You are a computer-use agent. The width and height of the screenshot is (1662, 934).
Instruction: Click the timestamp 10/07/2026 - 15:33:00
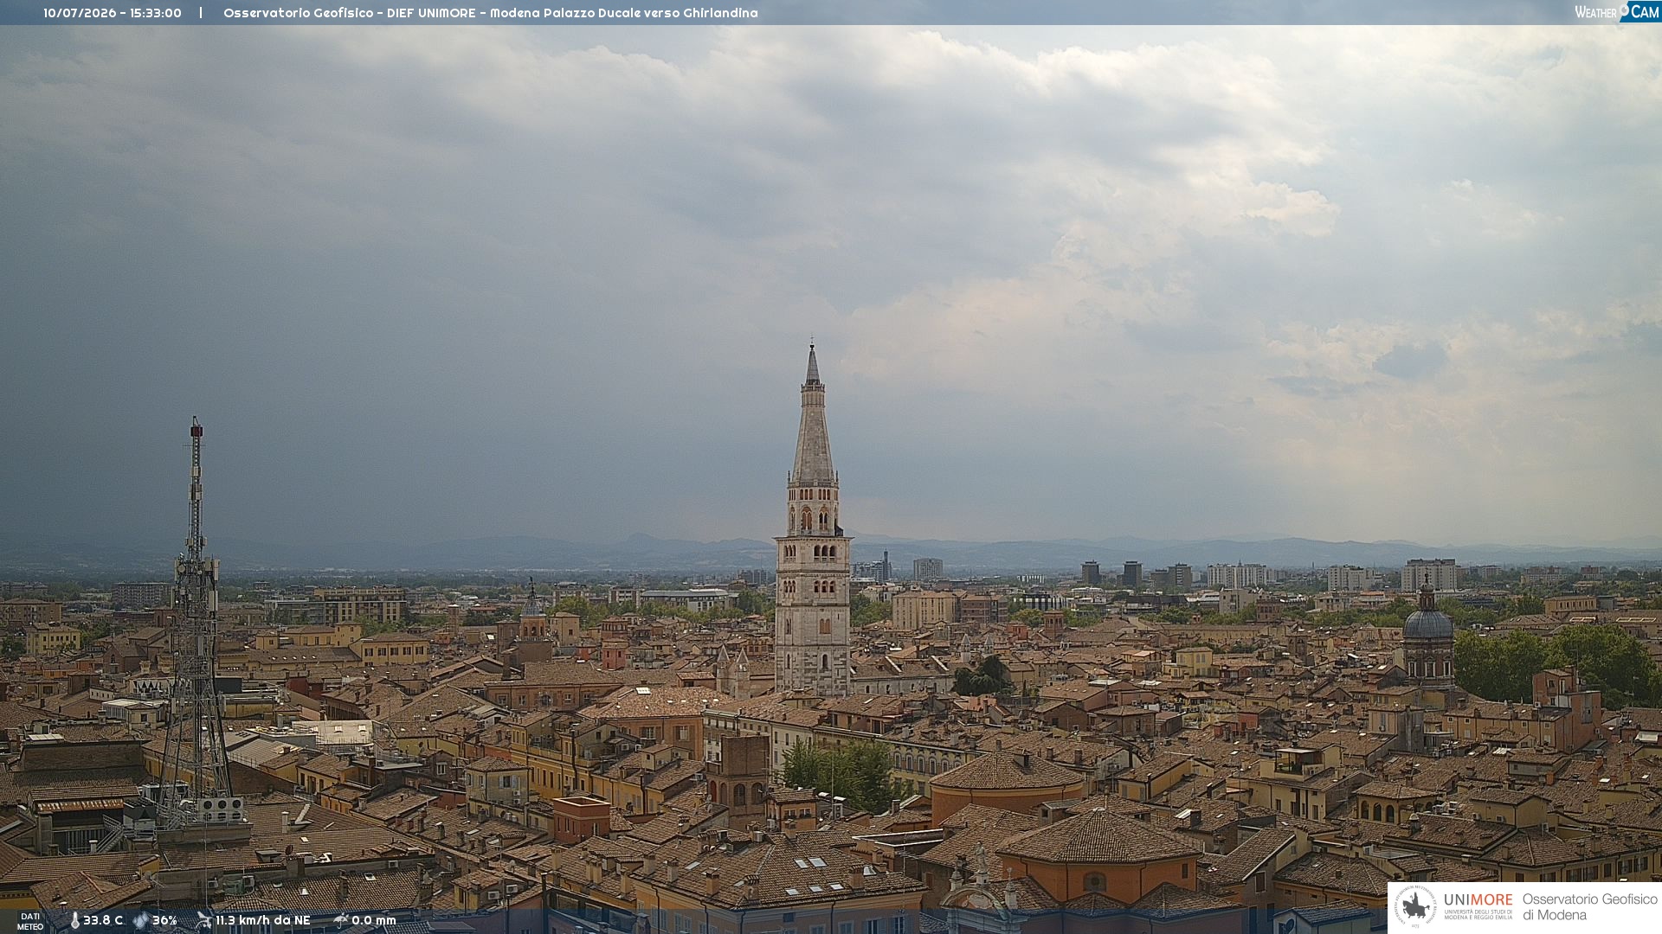tap(113, 13)
